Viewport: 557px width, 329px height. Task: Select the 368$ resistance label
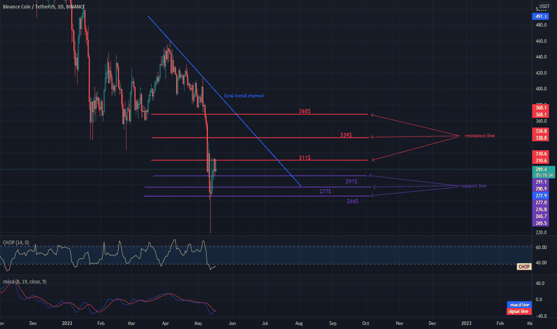pos(304,111)
